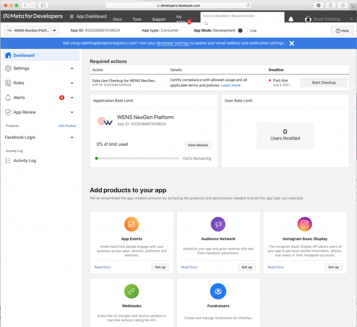The image size is (357, 327).
Task: Dismiss the blue email notice banner
Action: pos(292,43)
